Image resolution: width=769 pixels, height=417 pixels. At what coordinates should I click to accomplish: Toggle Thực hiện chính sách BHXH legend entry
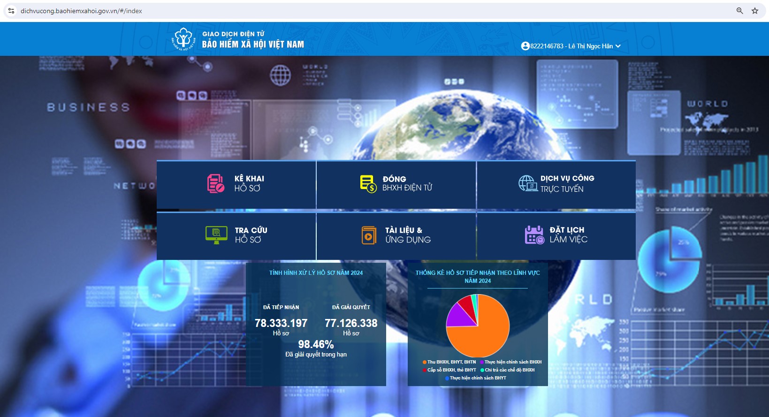click(x=510, y=362)
